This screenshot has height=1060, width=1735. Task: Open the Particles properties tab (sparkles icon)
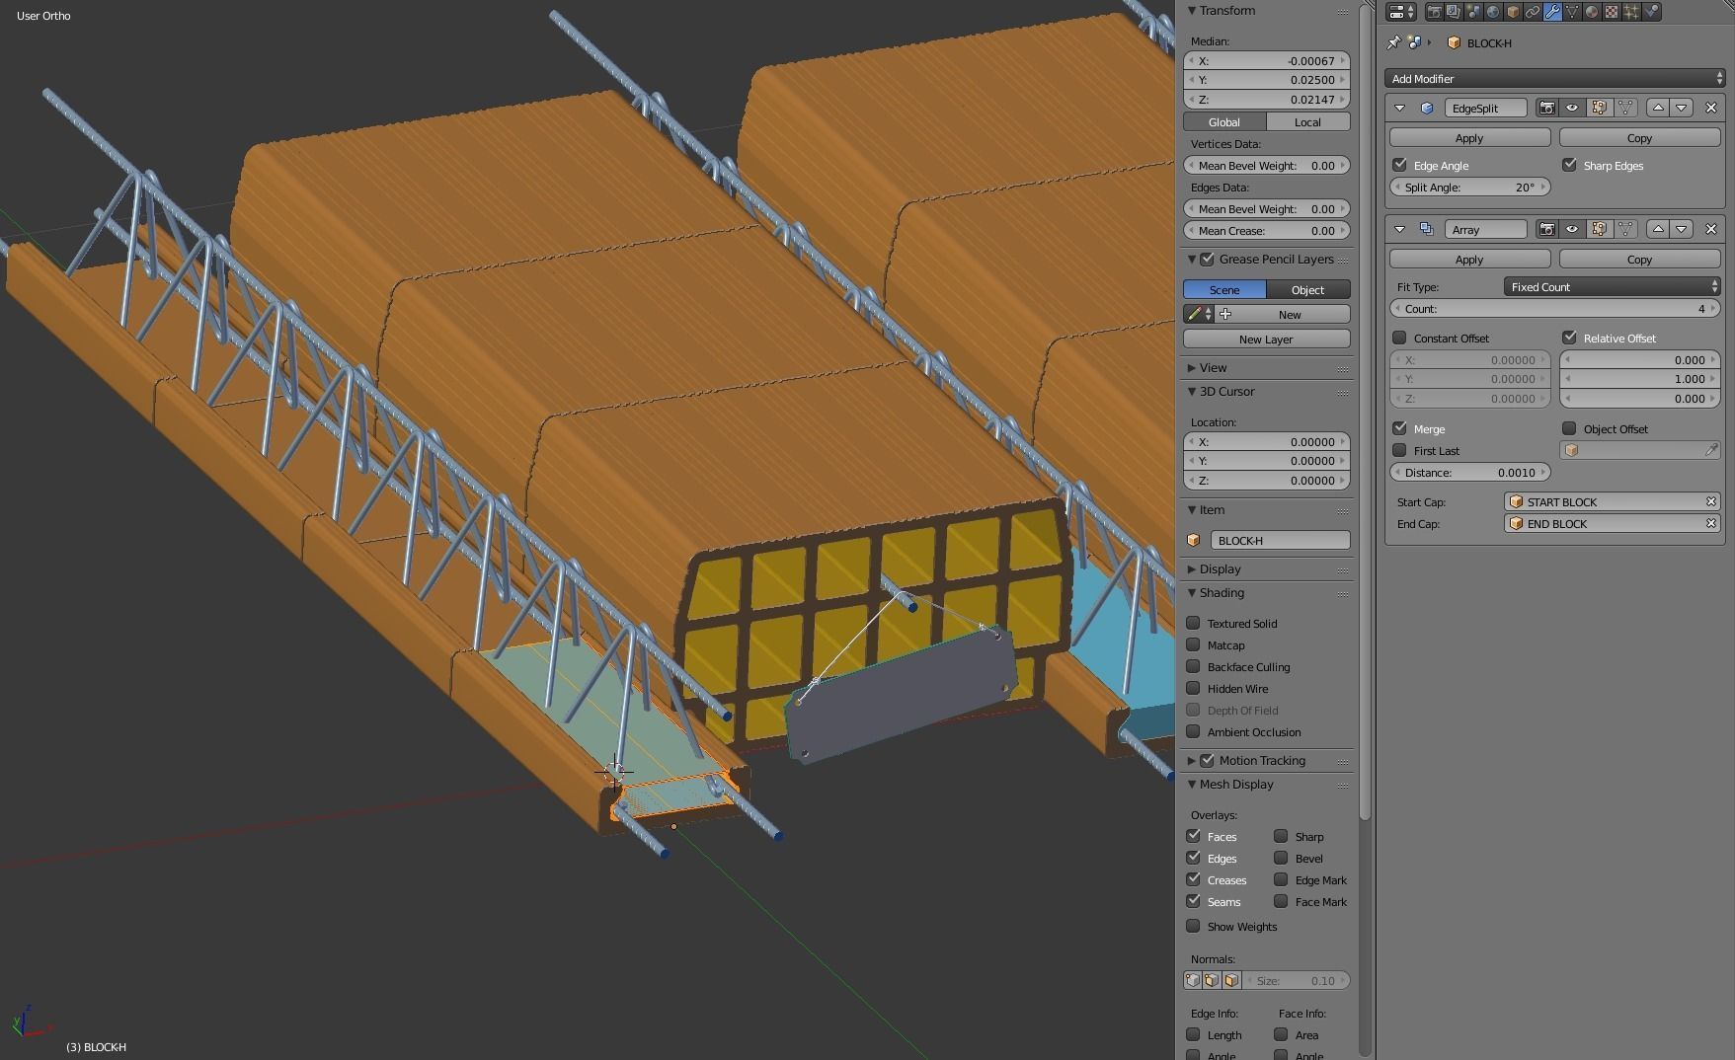click(x=1631, y=12)
